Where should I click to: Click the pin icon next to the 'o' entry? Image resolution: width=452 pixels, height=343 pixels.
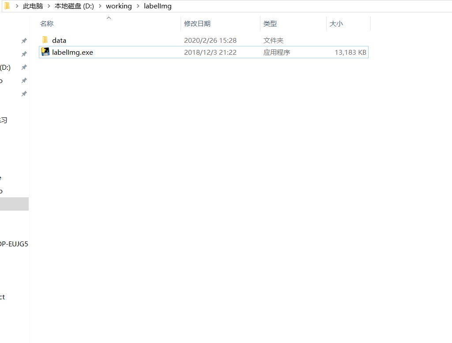coord(24,80)
